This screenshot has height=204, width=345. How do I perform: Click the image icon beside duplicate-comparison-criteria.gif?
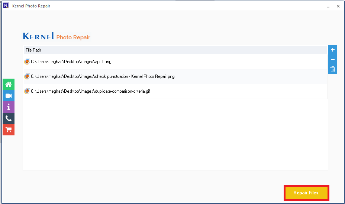(27, 91)
